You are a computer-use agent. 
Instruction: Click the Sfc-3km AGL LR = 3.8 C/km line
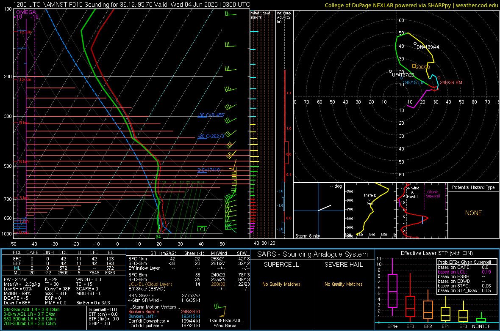point(32,309)
